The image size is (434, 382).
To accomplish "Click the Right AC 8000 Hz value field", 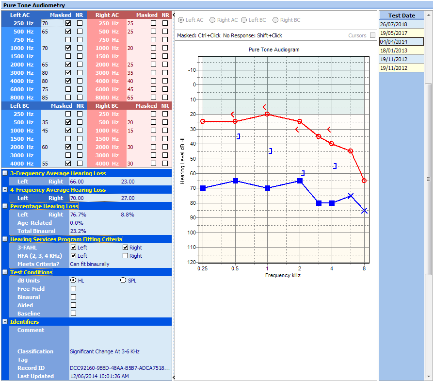I will [x=138, y=98].
